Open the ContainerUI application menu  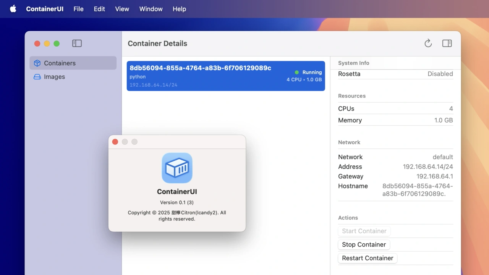(x=45, y=9)
